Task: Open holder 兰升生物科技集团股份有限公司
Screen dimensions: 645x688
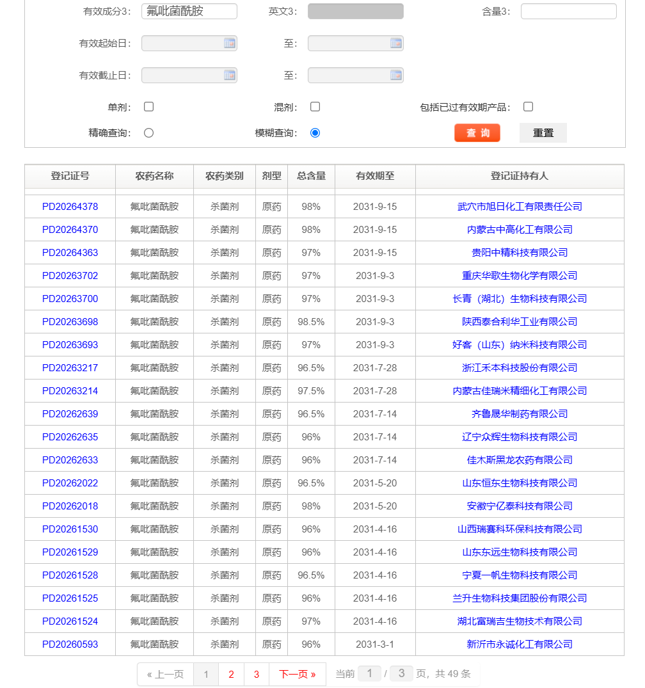Action: (520, 598)
